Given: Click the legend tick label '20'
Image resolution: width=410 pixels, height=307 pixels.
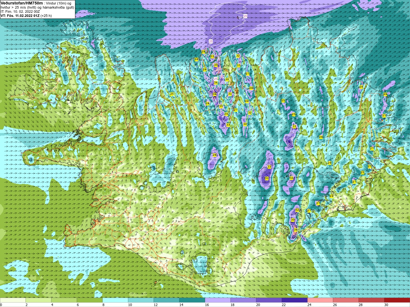Looking at the screenshot, I should coord(258,305).
